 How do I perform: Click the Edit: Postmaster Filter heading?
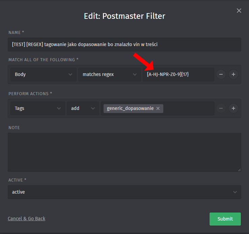tap(124, 16)
